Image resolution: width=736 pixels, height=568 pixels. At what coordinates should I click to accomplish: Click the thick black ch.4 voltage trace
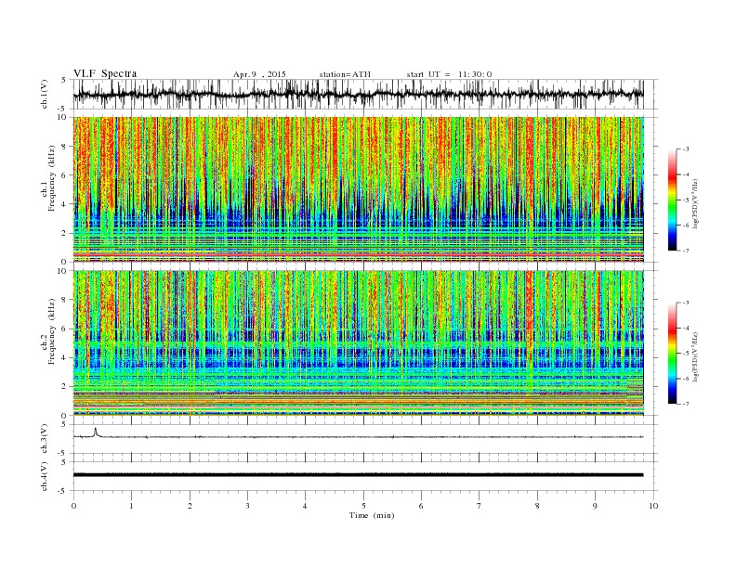tap(358, 475)
